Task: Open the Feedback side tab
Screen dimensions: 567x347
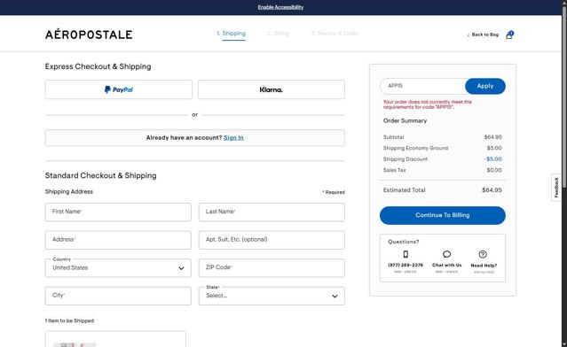Action: [x=556, y=188]
